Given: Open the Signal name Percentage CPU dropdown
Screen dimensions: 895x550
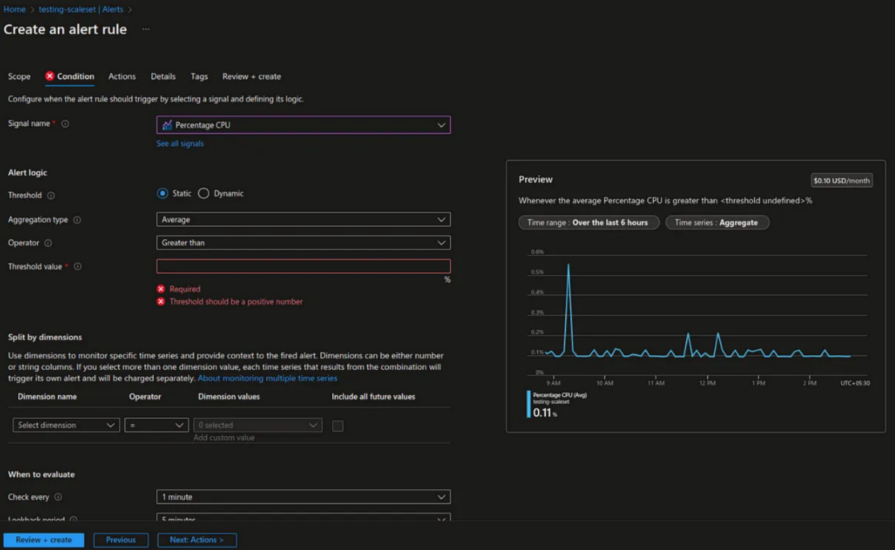Looking at the screenshot, I should coord(303,125).
